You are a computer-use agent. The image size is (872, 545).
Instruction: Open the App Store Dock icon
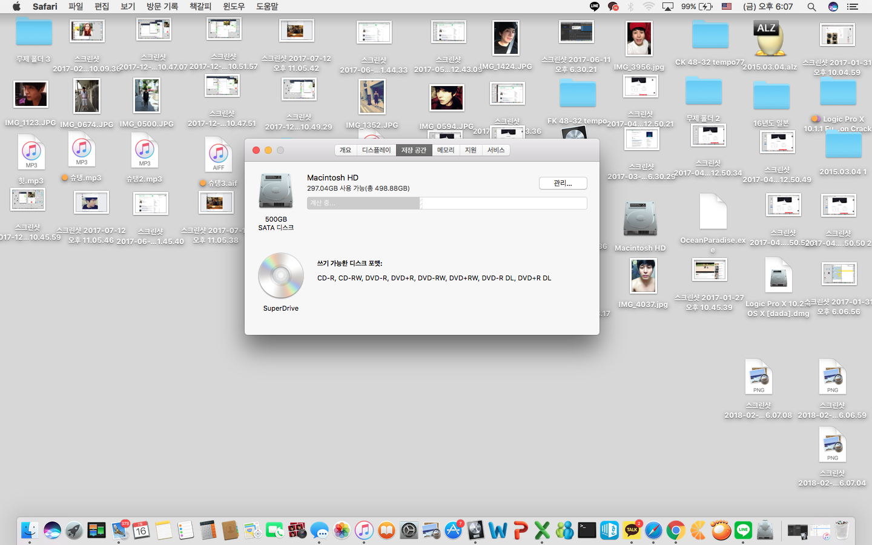click(x=453, y=530)
